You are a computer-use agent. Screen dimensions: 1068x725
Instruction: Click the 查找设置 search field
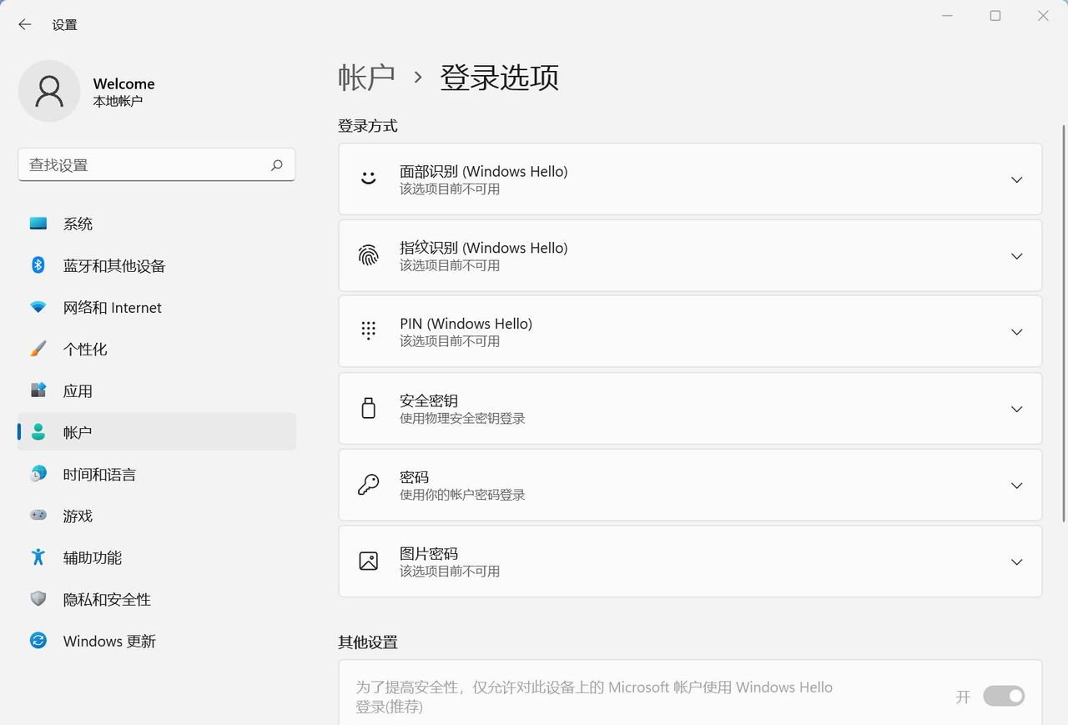point(156,164)
